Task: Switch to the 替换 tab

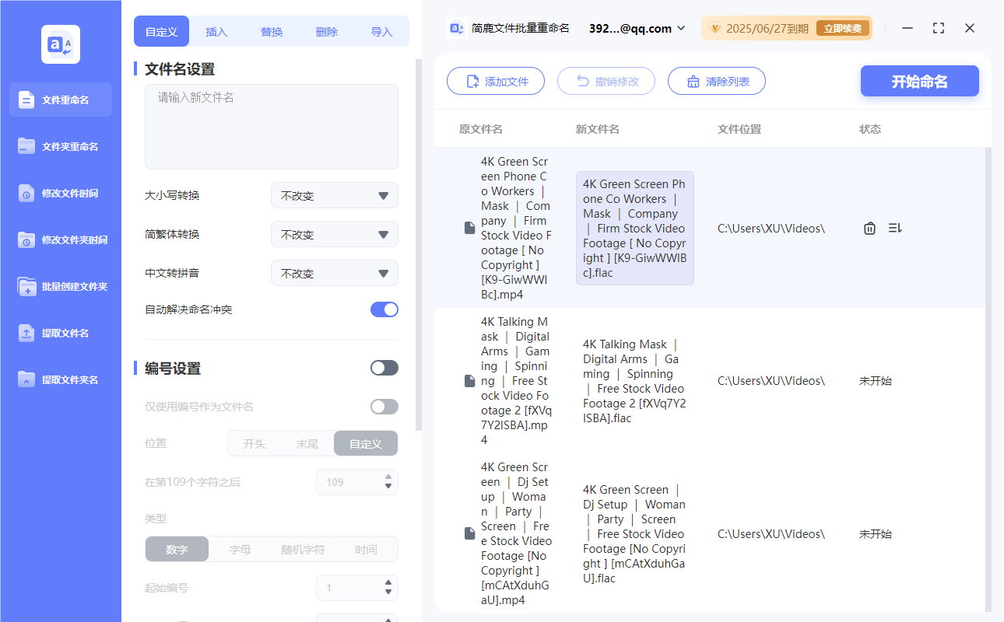Action: tap(271, 31)
